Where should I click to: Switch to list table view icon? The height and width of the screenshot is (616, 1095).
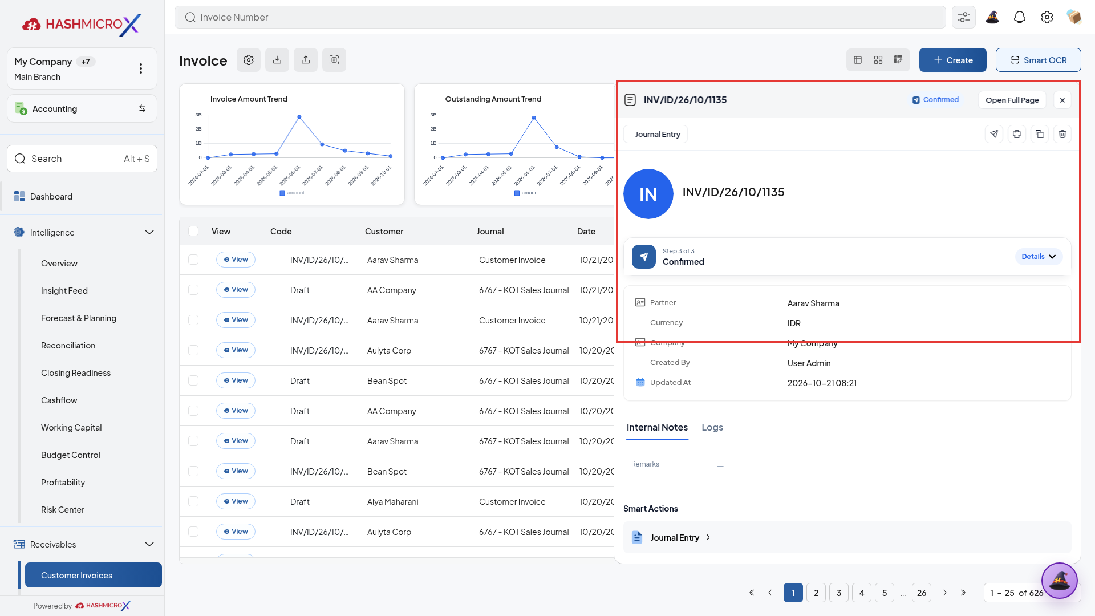tap(858, 60)
